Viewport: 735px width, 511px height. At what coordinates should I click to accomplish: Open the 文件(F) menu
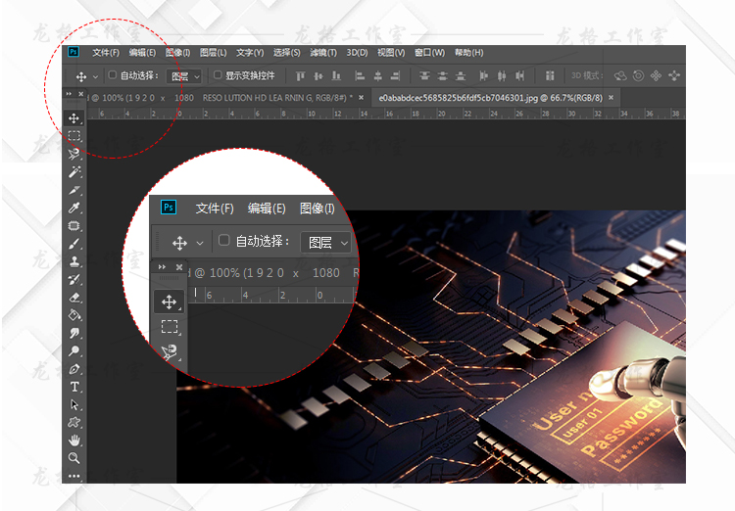point(106,53)
